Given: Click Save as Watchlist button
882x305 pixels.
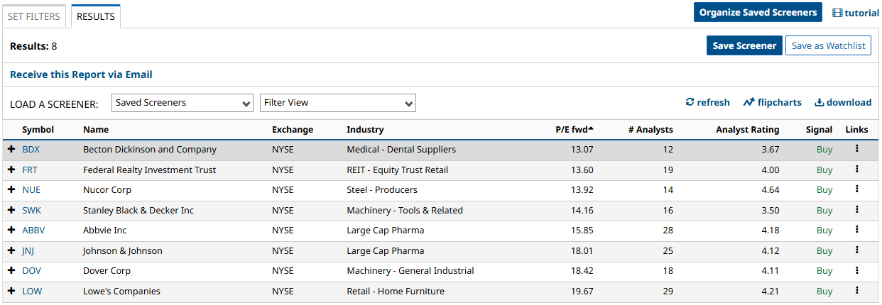Looking at the screenshot, I should click(828, 45).
